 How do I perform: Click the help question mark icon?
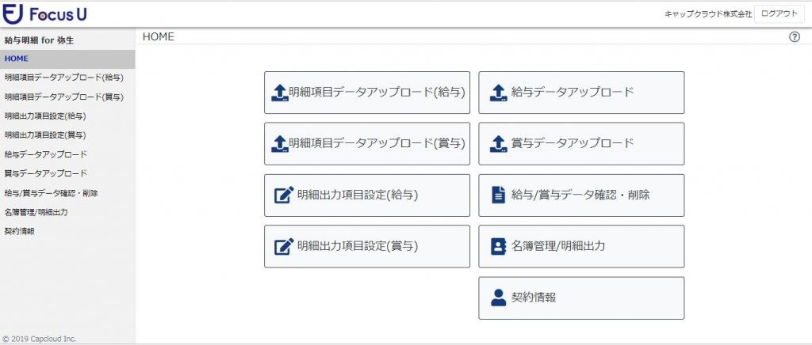pos(795,37)
